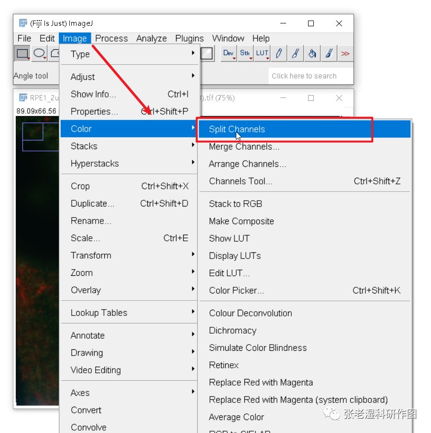Select Dichromacy
Image resolution: width=431 pixels, height=433 pixels.
[x=305, y=330]
